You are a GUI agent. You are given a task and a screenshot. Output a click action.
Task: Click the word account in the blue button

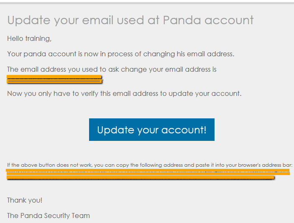click(184, 130)
